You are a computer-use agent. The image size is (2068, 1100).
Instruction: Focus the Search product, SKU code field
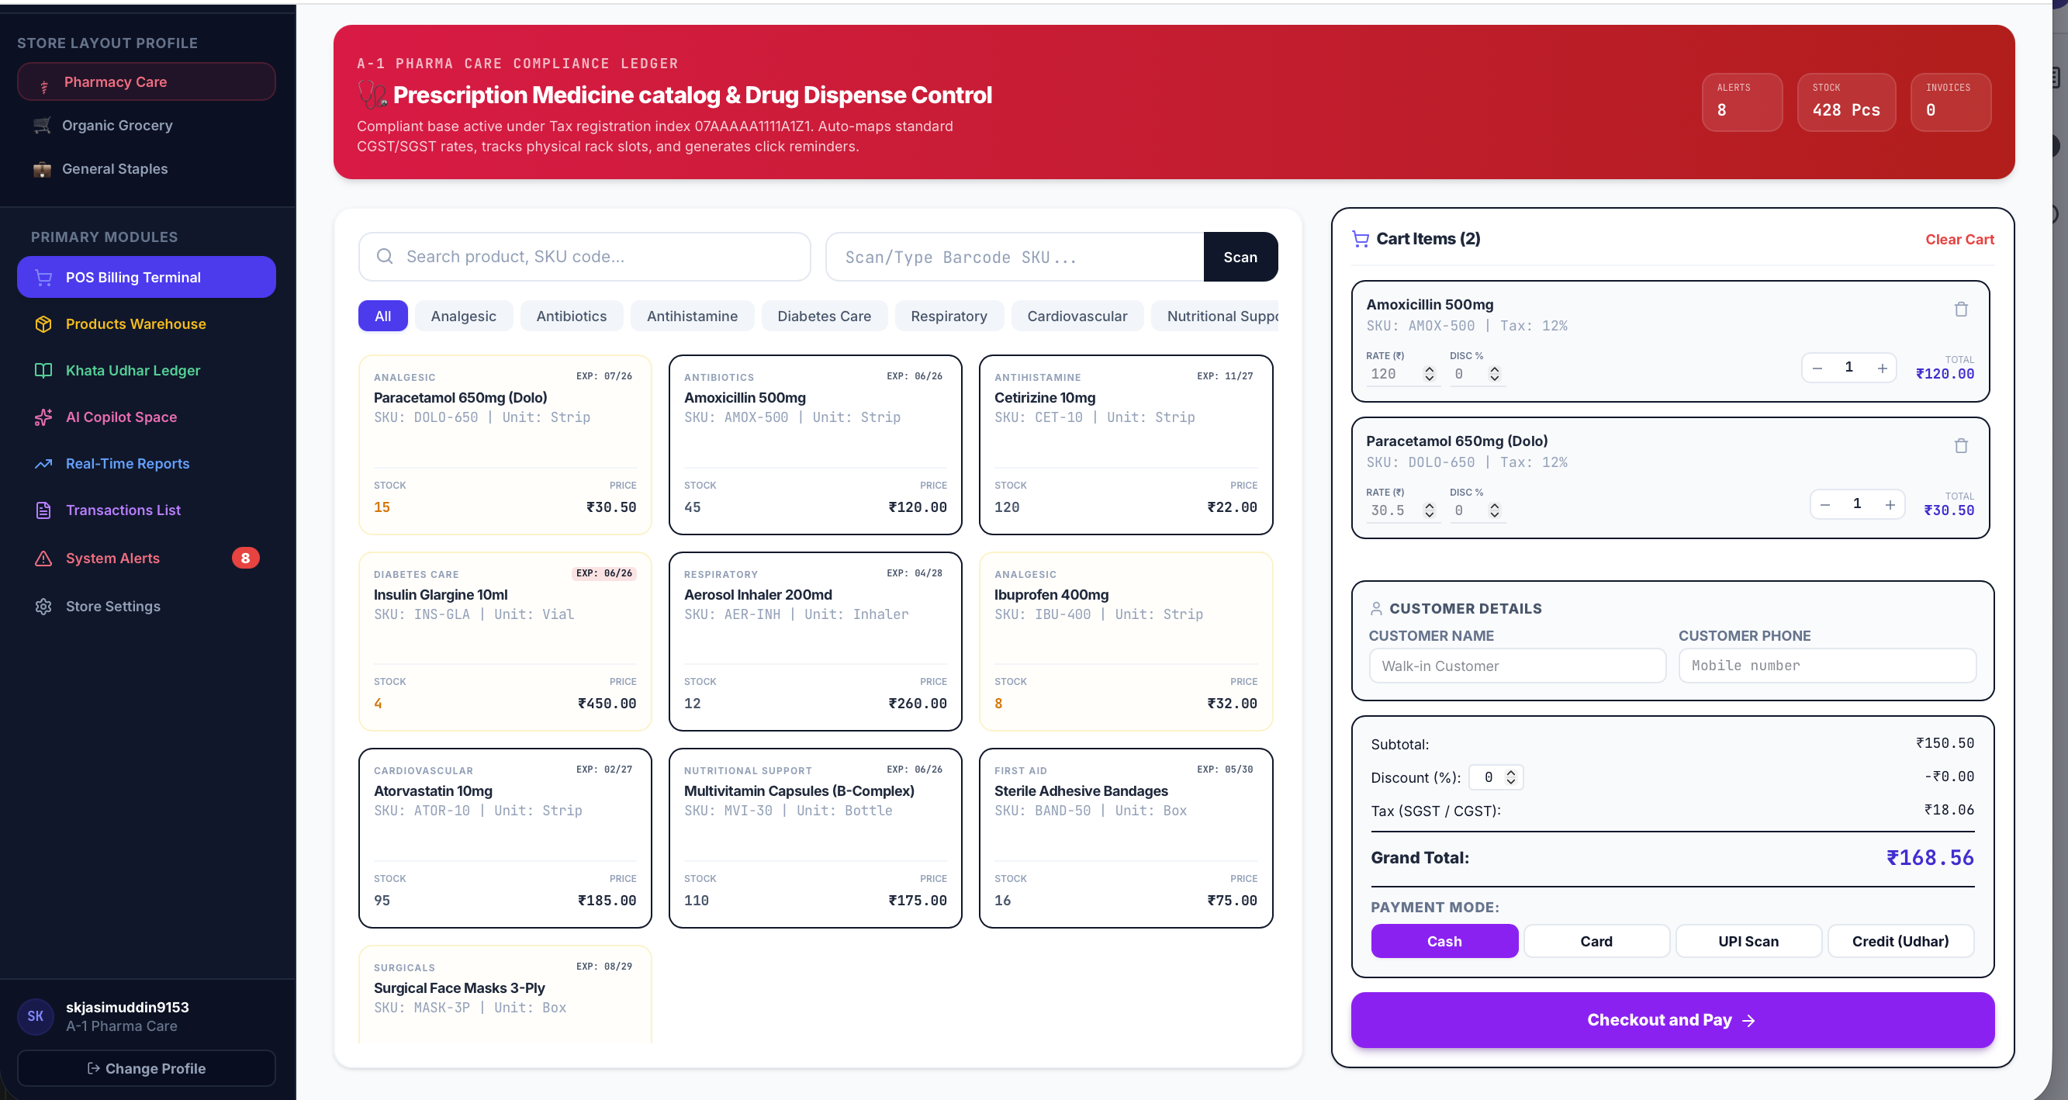click(x=584, y=256)
